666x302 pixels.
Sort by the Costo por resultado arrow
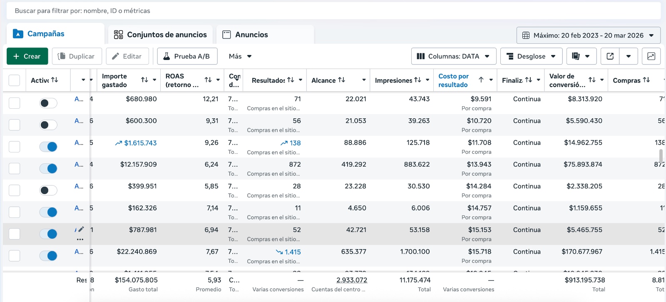click(481, 80)
